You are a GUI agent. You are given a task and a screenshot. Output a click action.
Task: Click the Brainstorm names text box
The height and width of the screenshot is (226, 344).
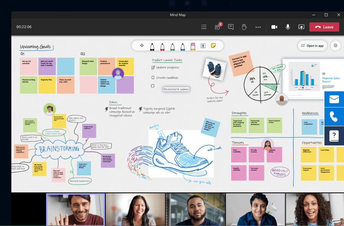pos(176,89)
